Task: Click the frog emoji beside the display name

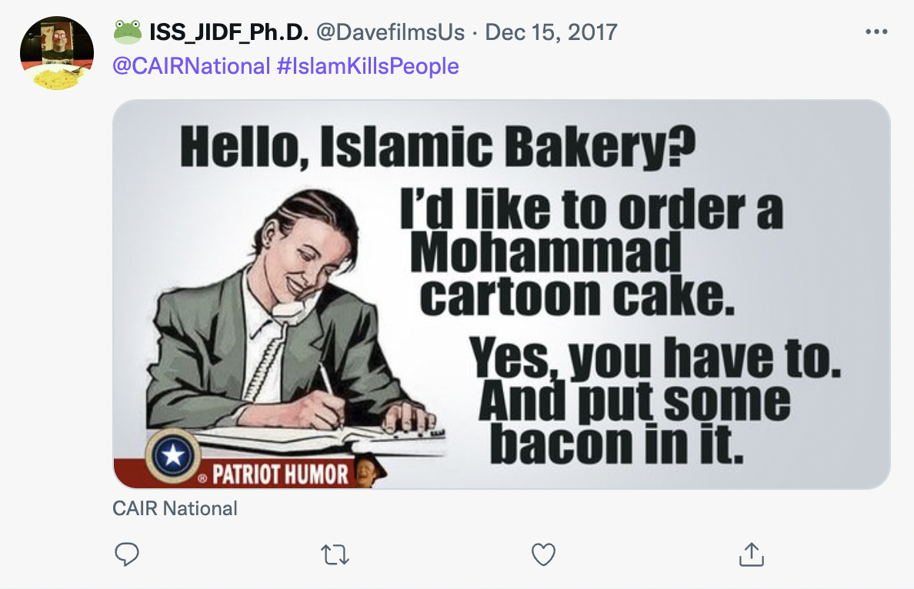Action: pos(128,32)
